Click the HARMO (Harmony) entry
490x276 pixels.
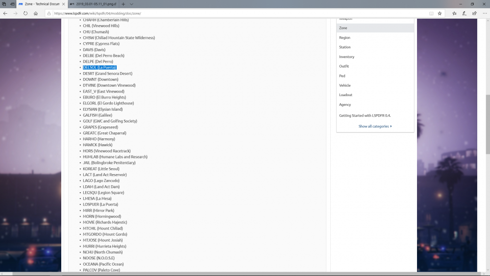pyautogui.click(x=99, y=139)
